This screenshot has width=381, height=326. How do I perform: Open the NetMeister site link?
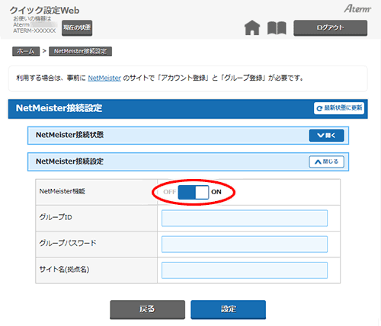[104, 78]
